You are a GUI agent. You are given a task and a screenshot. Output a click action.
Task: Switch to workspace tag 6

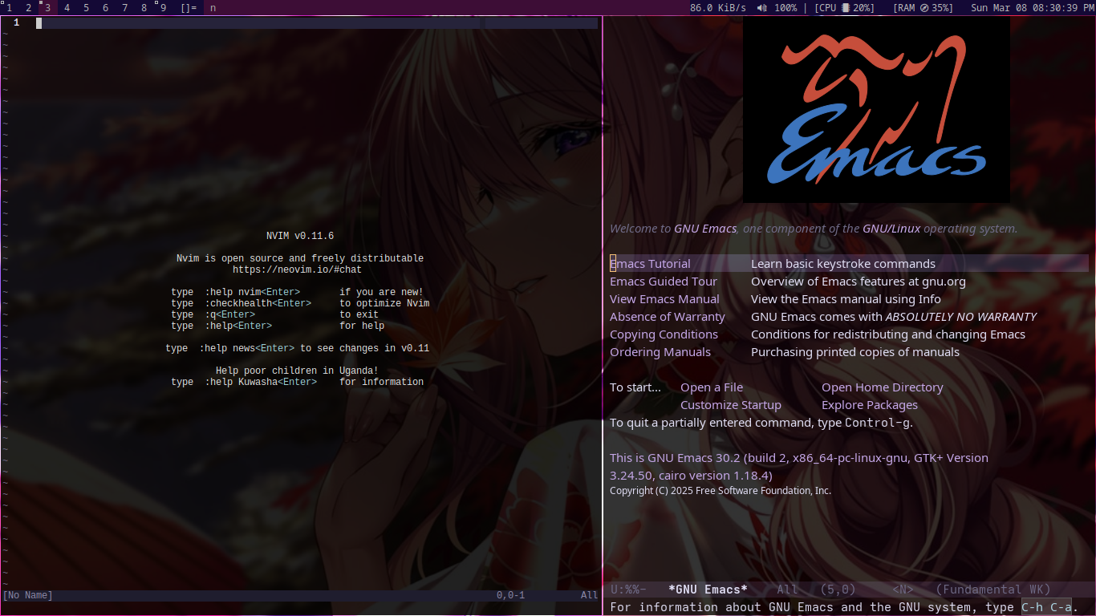106,7
